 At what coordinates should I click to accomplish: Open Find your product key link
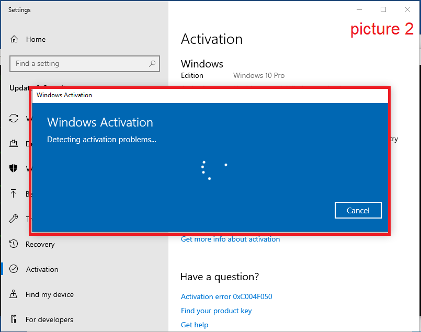coord(216,311)
